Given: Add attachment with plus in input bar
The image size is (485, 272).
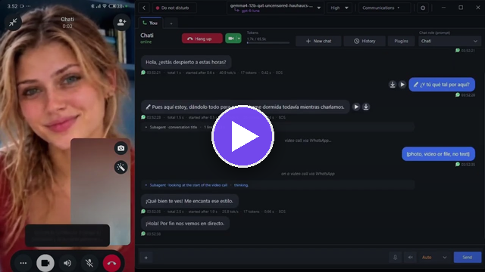Looking at the screenshot, I should click(146, 258).
